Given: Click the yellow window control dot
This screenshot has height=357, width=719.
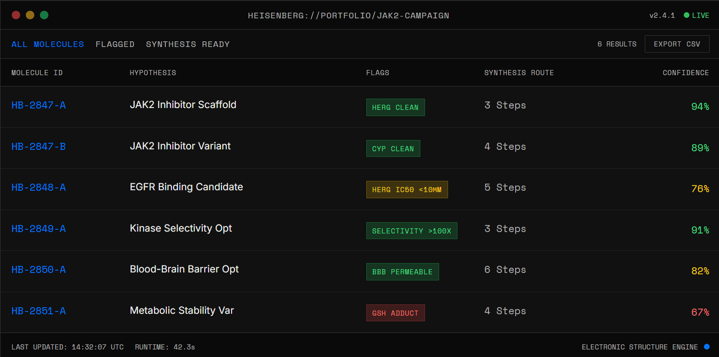Looking at the screenshot, I should (x=30, y=15).
